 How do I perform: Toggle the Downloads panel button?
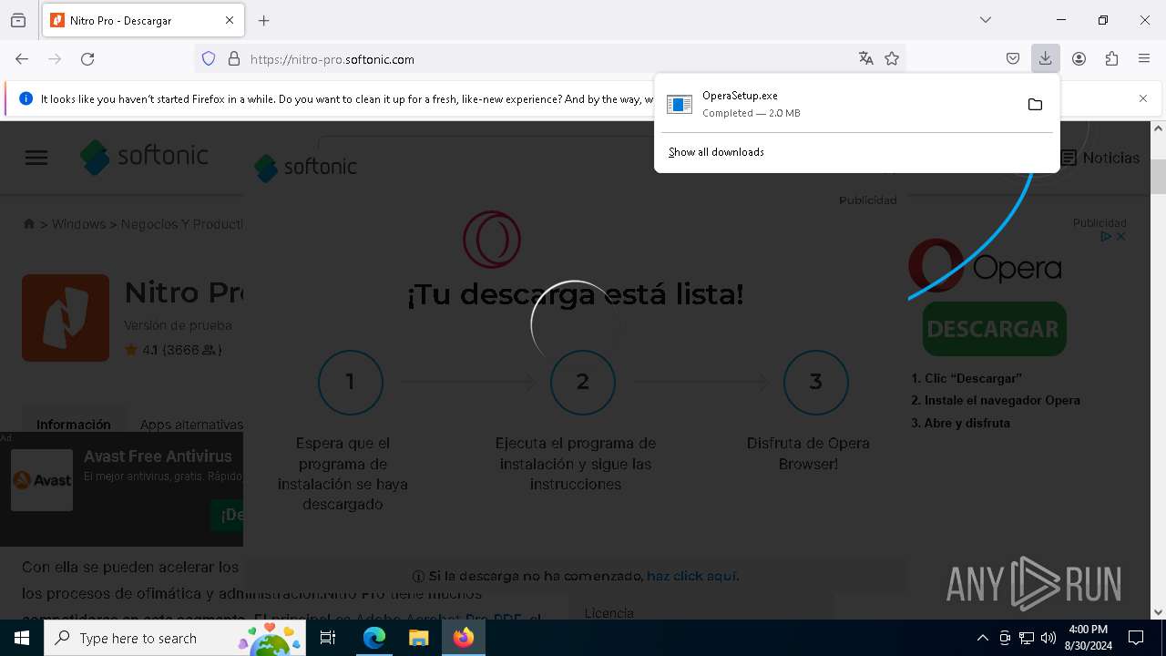1045,59
